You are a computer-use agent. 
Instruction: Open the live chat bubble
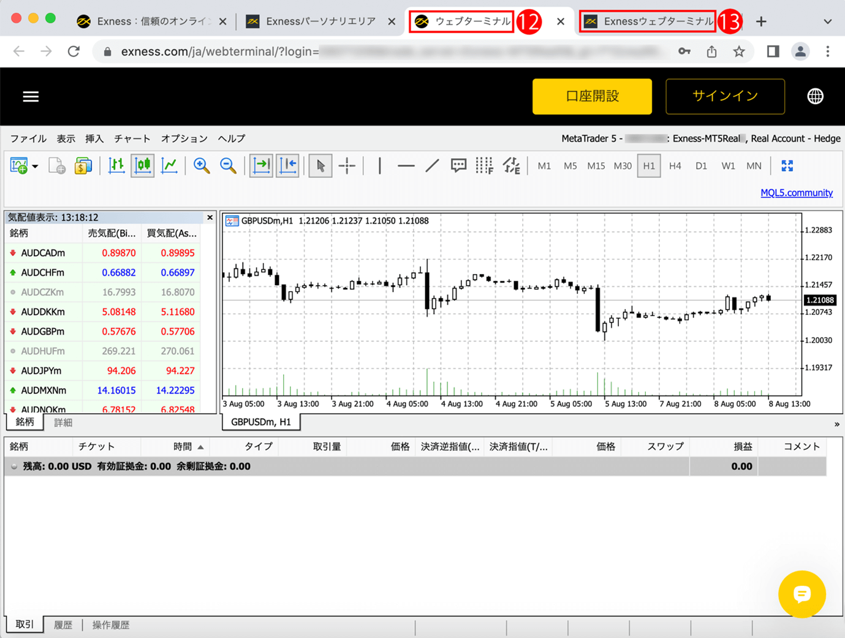click(x=802, y=594)
